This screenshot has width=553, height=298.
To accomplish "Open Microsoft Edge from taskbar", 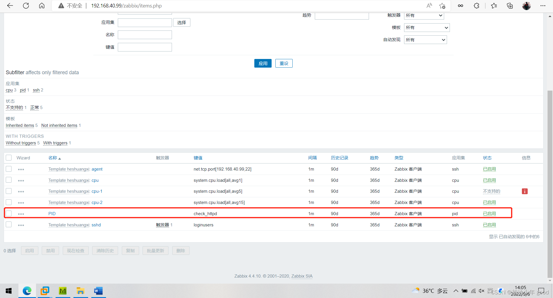I will 27,291.
